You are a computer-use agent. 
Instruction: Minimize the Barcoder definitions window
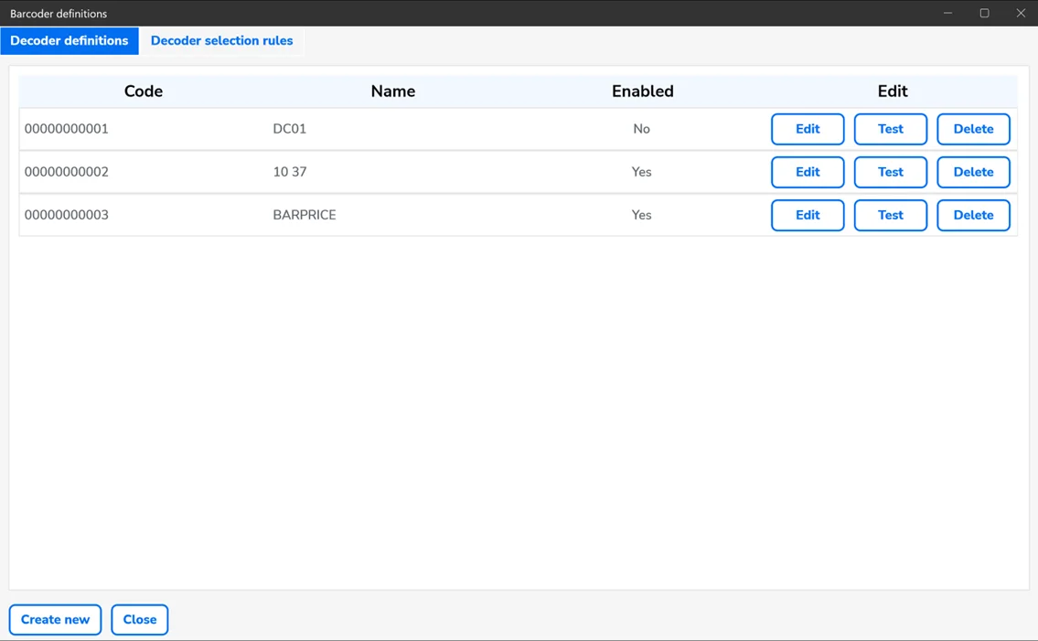pos(947,13)
